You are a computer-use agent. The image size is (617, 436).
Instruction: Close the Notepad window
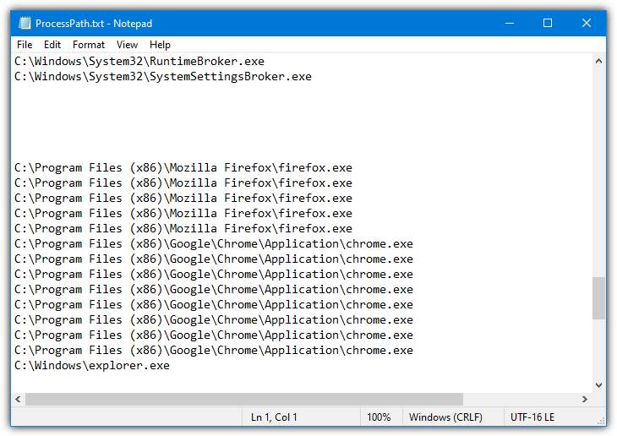pos(587,23)
